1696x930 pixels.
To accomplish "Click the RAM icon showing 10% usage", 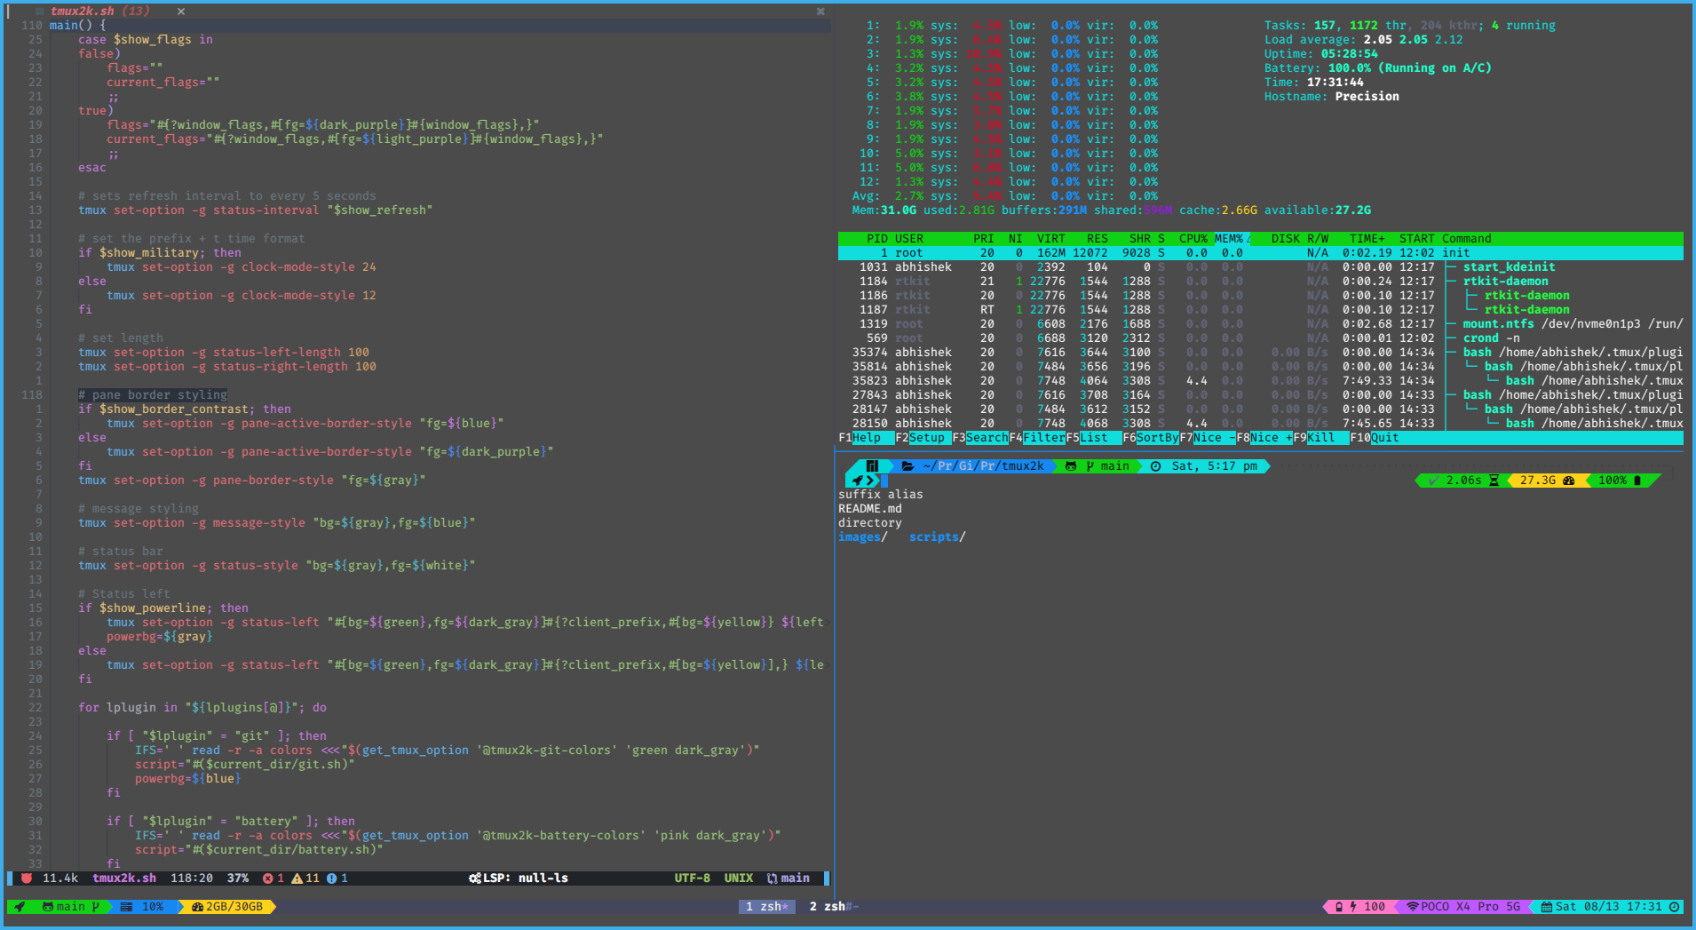I will [126, 907].
